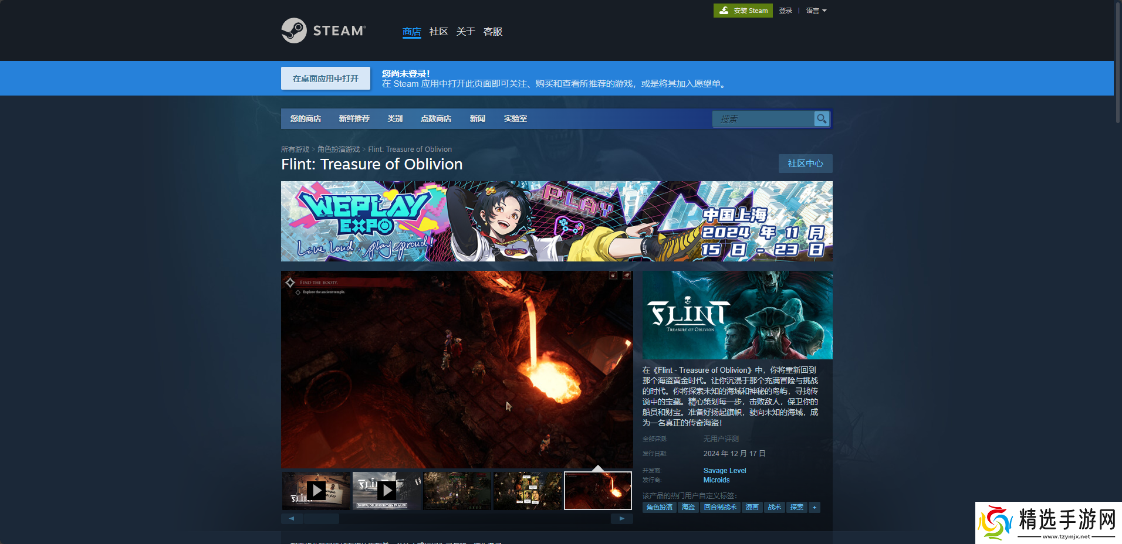The image size is (1122, 544).
Task: Play the first trailer video thumbnail
Action: tap(316, 491)
